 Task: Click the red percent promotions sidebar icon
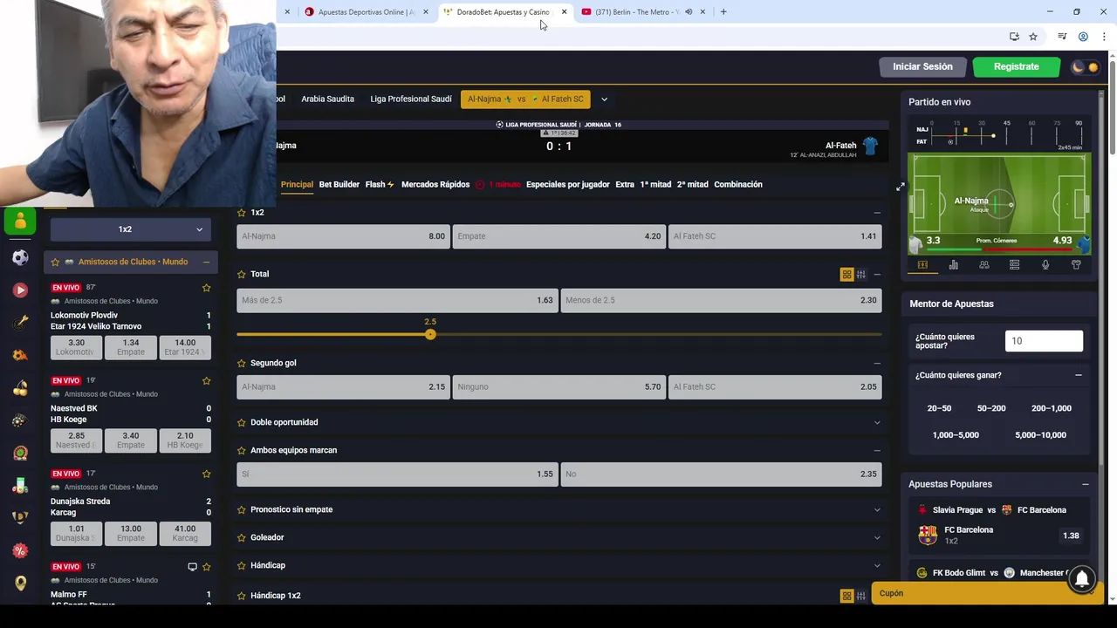[20, 550]
